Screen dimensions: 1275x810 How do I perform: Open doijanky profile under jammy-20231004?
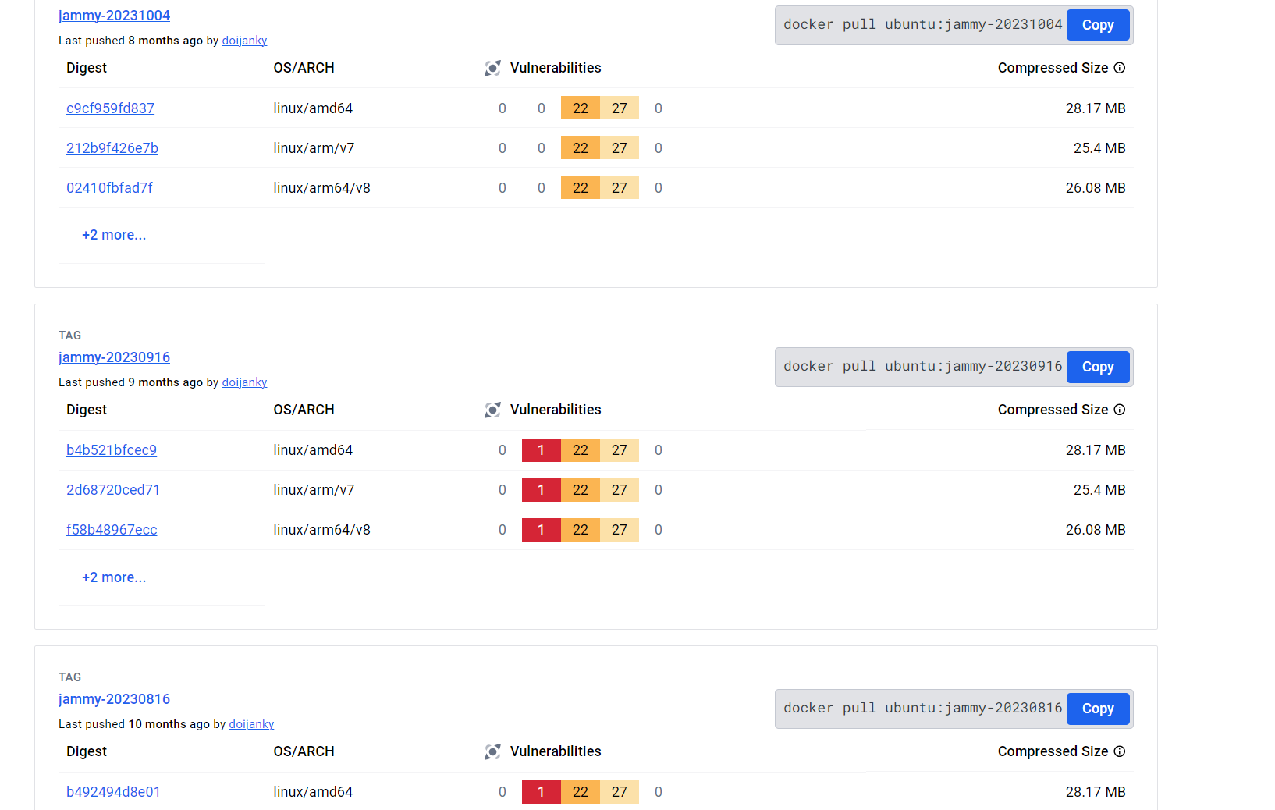click(x=244, y=41)
